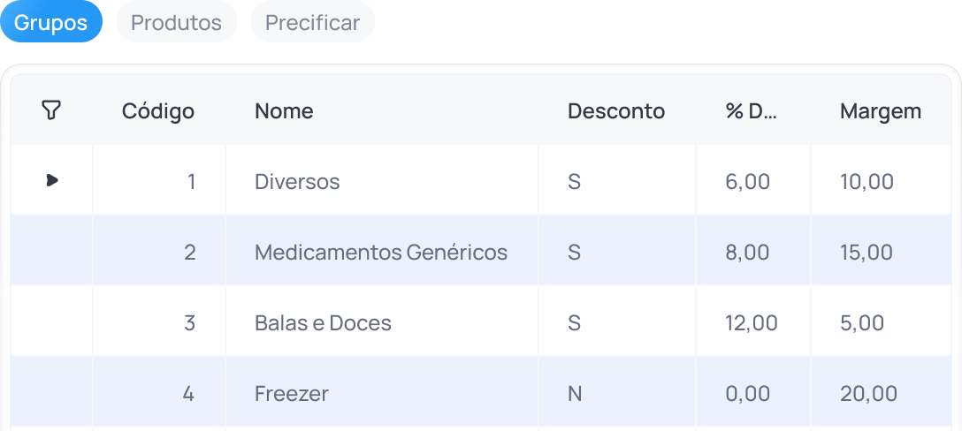Click the Margem column header
The image size is (962, 431).
tap(881, 111)
